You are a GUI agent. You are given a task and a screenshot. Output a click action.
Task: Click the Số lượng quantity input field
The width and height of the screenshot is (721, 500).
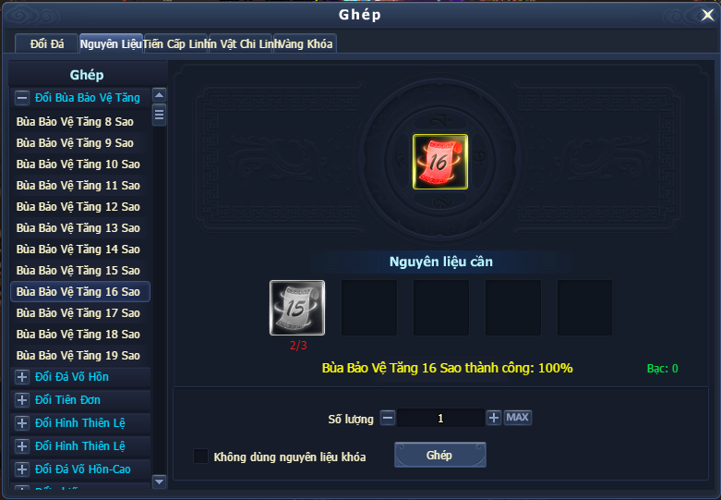(x=440, y=418)
